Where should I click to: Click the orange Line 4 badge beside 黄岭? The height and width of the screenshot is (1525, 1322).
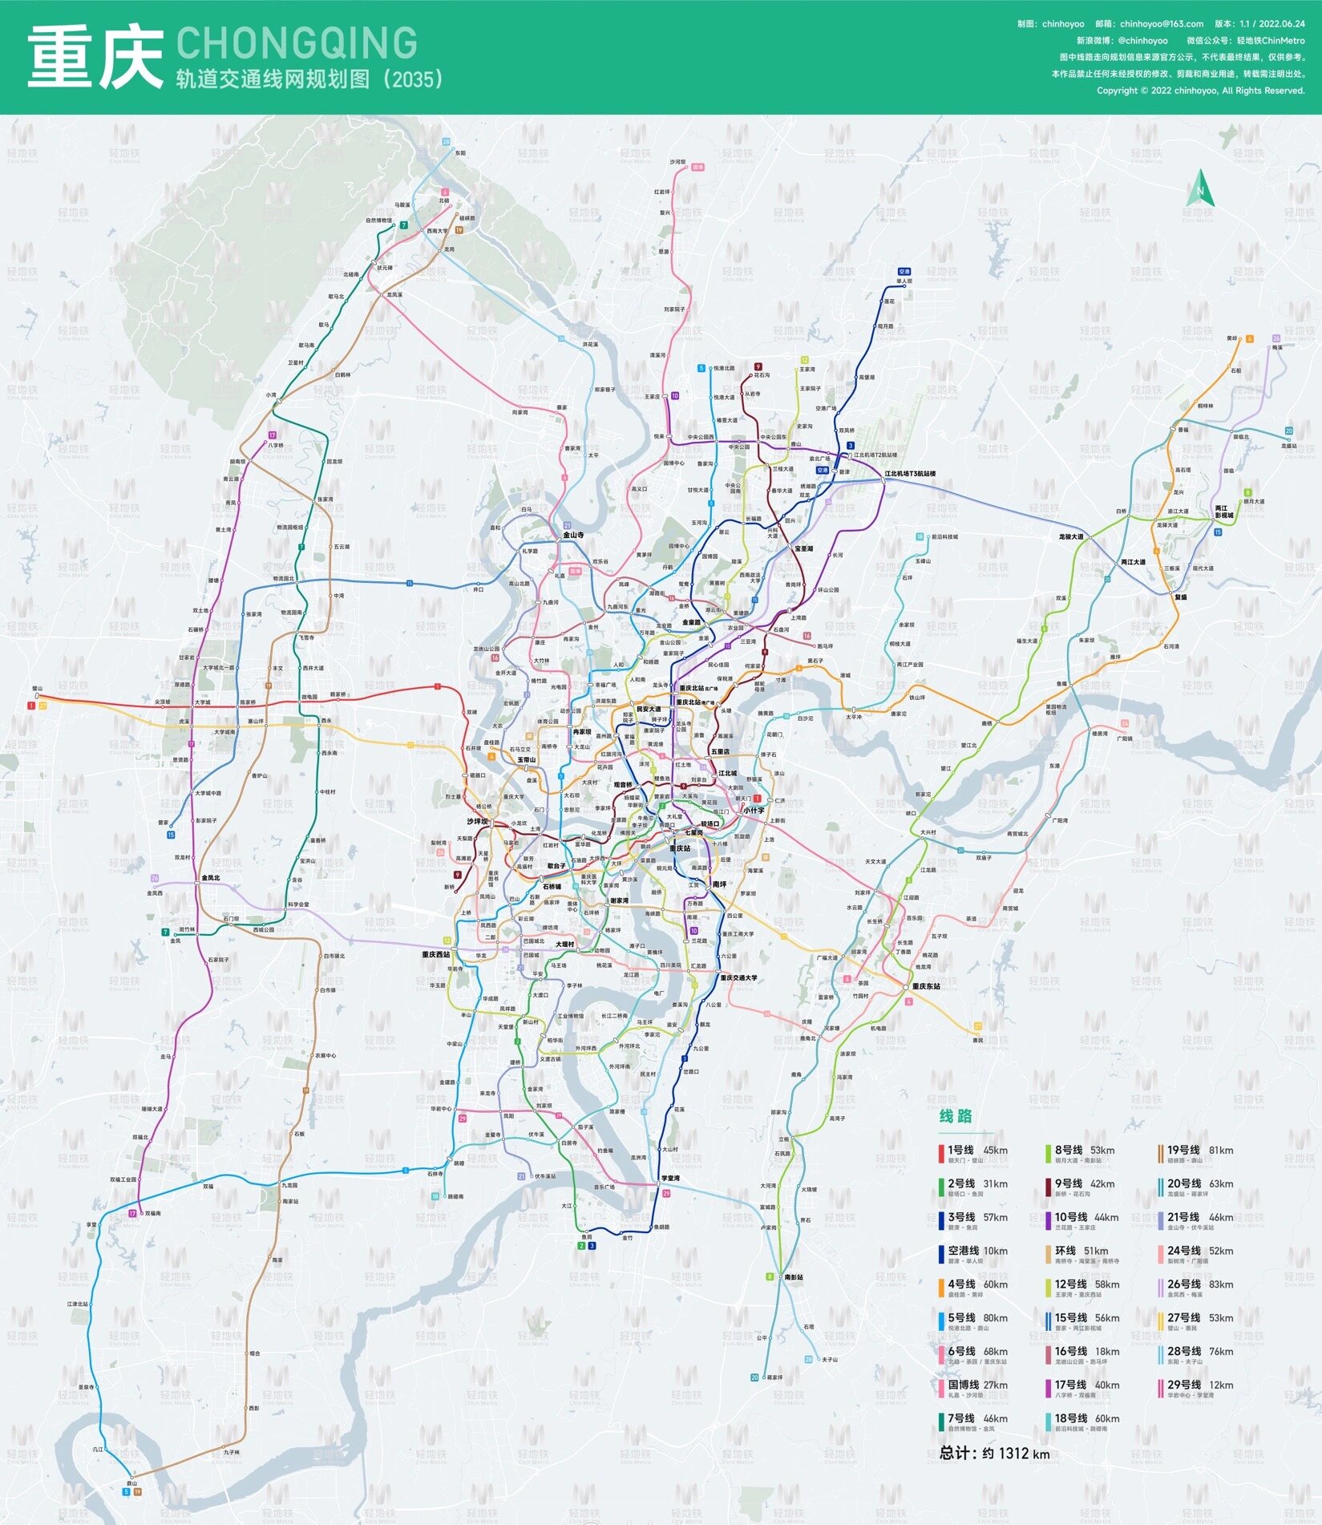tap(1249, 339)
